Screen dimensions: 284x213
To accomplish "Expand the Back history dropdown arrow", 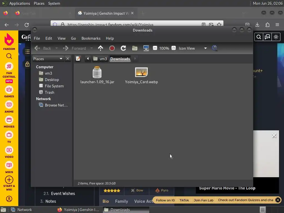I will tap(57, 48).
